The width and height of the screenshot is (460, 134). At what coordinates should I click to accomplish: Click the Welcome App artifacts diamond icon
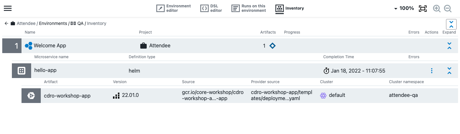[x=272, y=46]
